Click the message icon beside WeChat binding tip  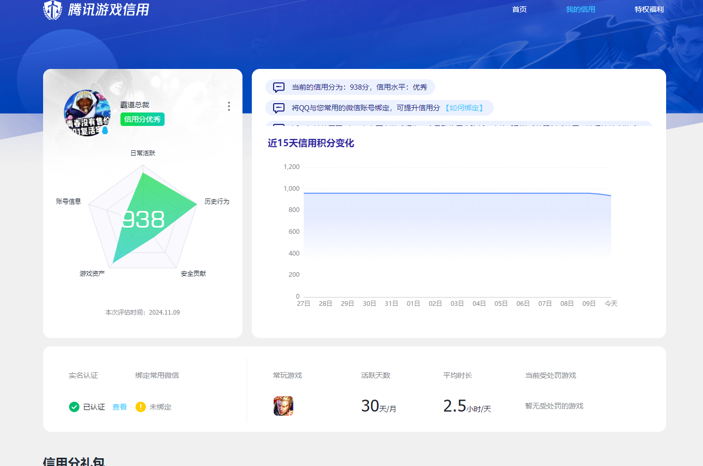(279, 108)
